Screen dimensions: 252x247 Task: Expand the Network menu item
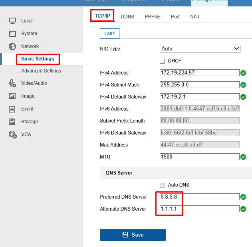(x=30, y=46)
